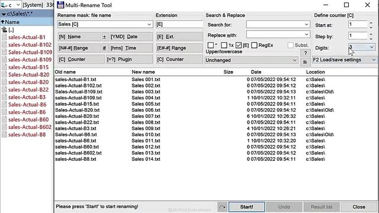Screen dimensions: 379x213
Task: Click the [YMD] Date button
Action: pyautogui.click(x=131, y=37)
